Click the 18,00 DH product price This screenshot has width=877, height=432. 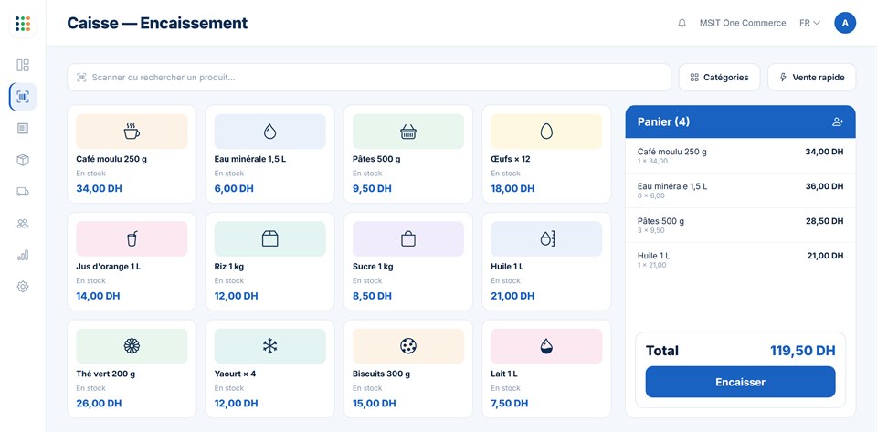pos(512,188)
